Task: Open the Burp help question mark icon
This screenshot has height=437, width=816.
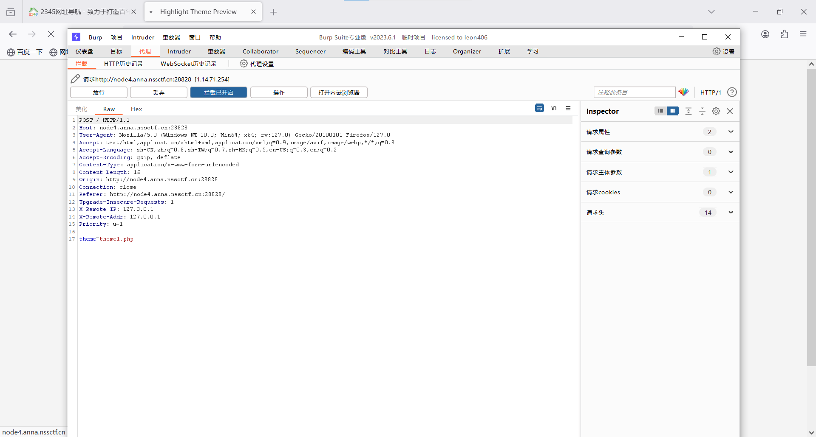Action: click(732, 92)
